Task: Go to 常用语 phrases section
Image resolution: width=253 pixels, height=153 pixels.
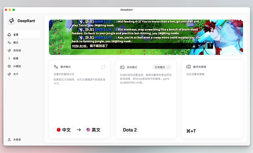Action: [x=22, y=50]
